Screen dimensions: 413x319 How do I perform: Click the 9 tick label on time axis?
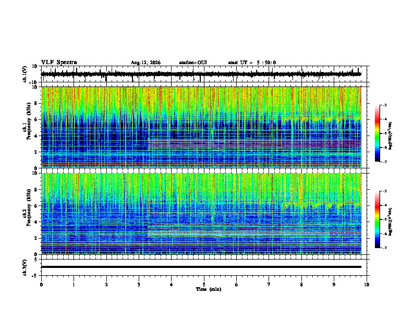click(x=334, y=285)
